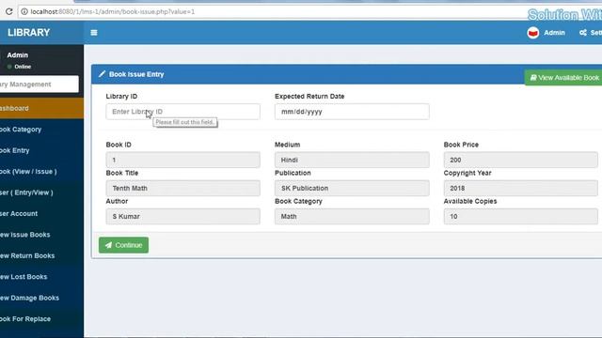The width and height of the screenshot is (602, 338).
Task: Click the Book ID field showing 1
Action: coord(182,160)
